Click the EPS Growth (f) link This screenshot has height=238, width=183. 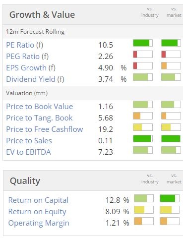tap(31, 68)
